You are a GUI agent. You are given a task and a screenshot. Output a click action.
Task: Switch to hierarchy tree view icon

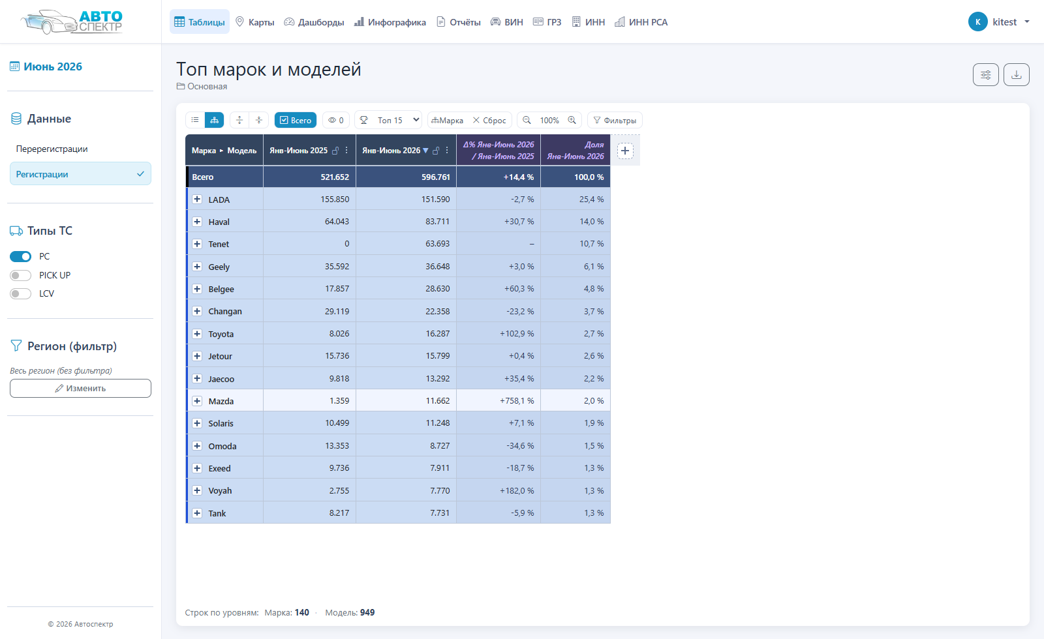pos(214,120)
